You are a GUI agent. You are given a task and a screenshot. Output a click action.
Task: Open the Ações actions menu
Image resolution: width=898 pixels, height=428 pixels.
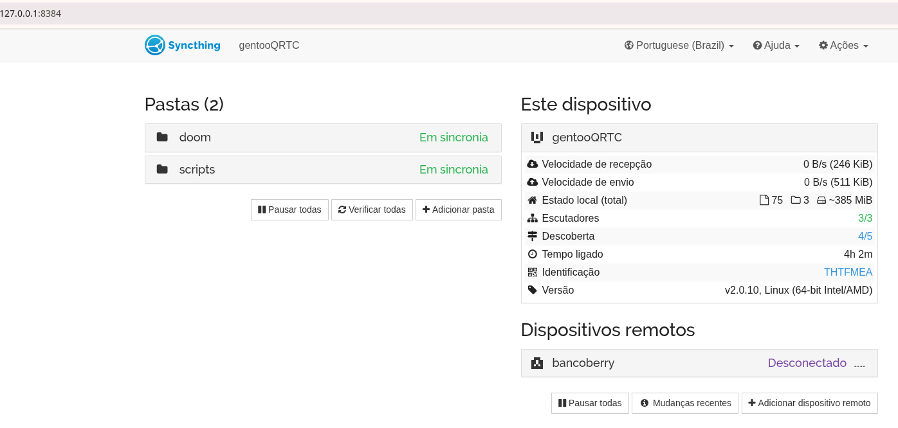click(x=843, y=46)
